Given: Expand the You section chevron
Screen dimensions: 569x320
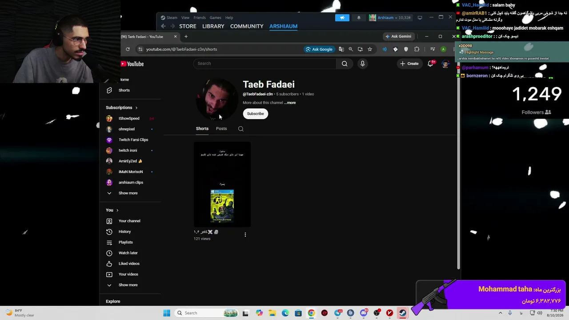Looking at the screenshot, I should pyautogui.click(x=117, y=210).
